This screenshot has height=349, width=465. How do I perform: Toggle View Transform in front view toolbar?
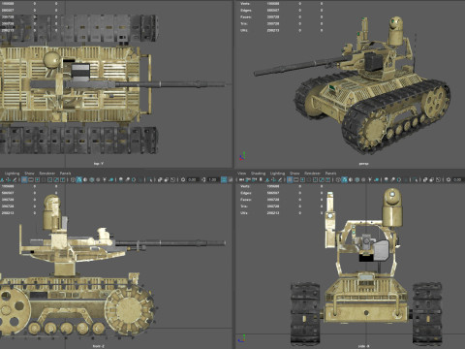224,179
